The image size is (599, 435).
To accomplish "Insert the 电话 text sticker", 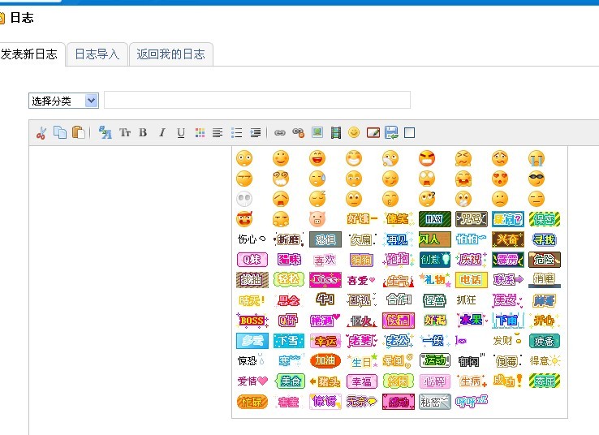I will tap(471, 280).
